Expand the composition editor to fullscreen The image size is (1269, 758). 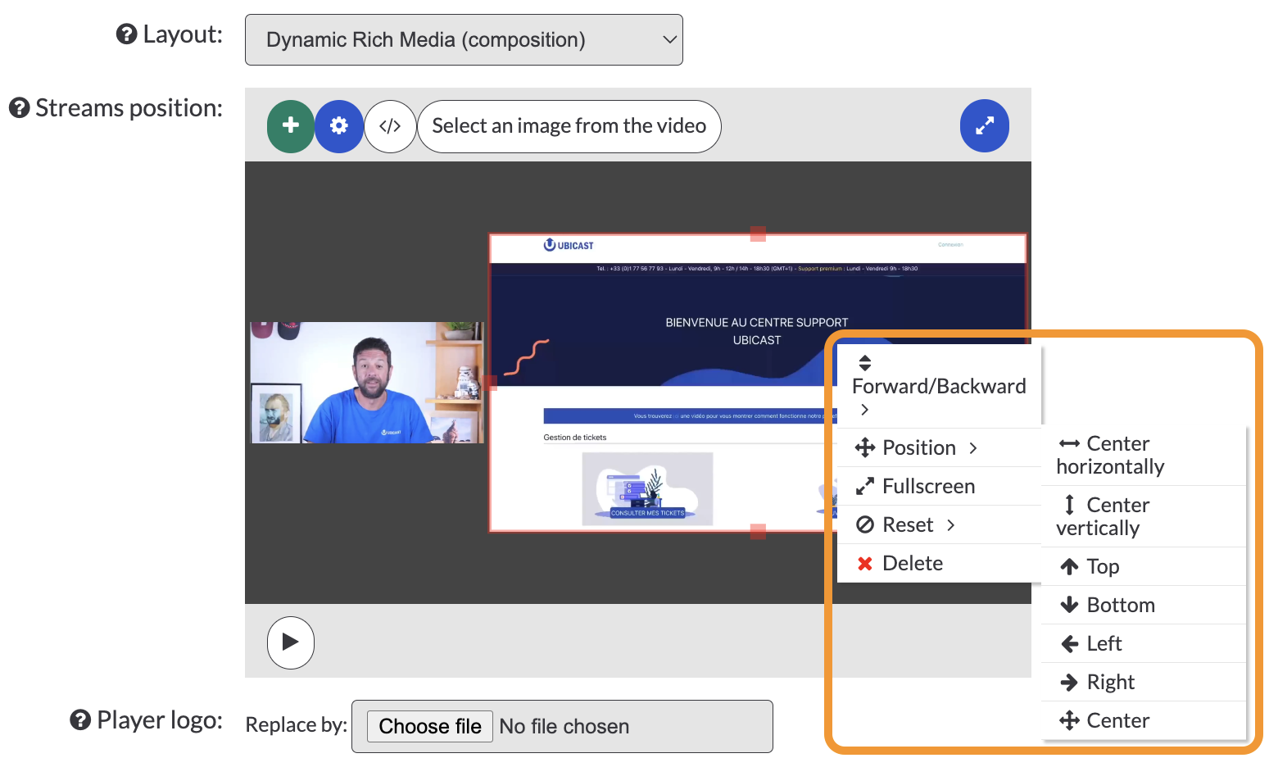pyautogui.click(x=985, y=125)
